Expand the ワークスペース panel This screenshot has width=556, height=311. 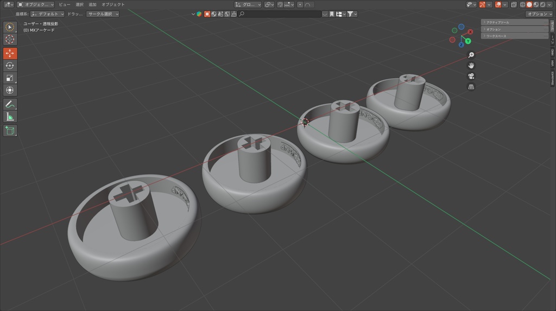pos(515,36)
